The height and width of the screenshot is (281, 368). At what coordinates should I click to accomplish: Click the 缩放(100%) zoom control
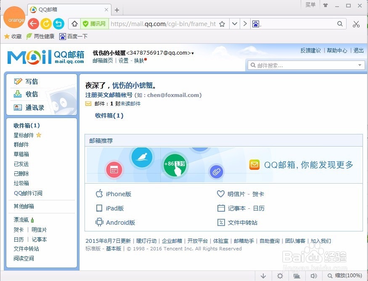tap(345, 276)
